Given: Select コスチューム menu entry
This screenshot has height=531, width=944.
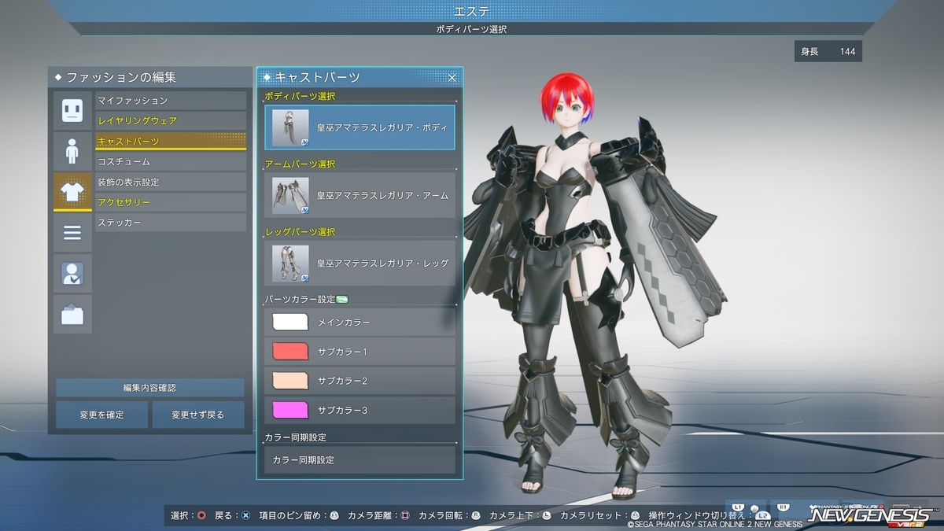Looking at the screenshot, I should [171, 161].
